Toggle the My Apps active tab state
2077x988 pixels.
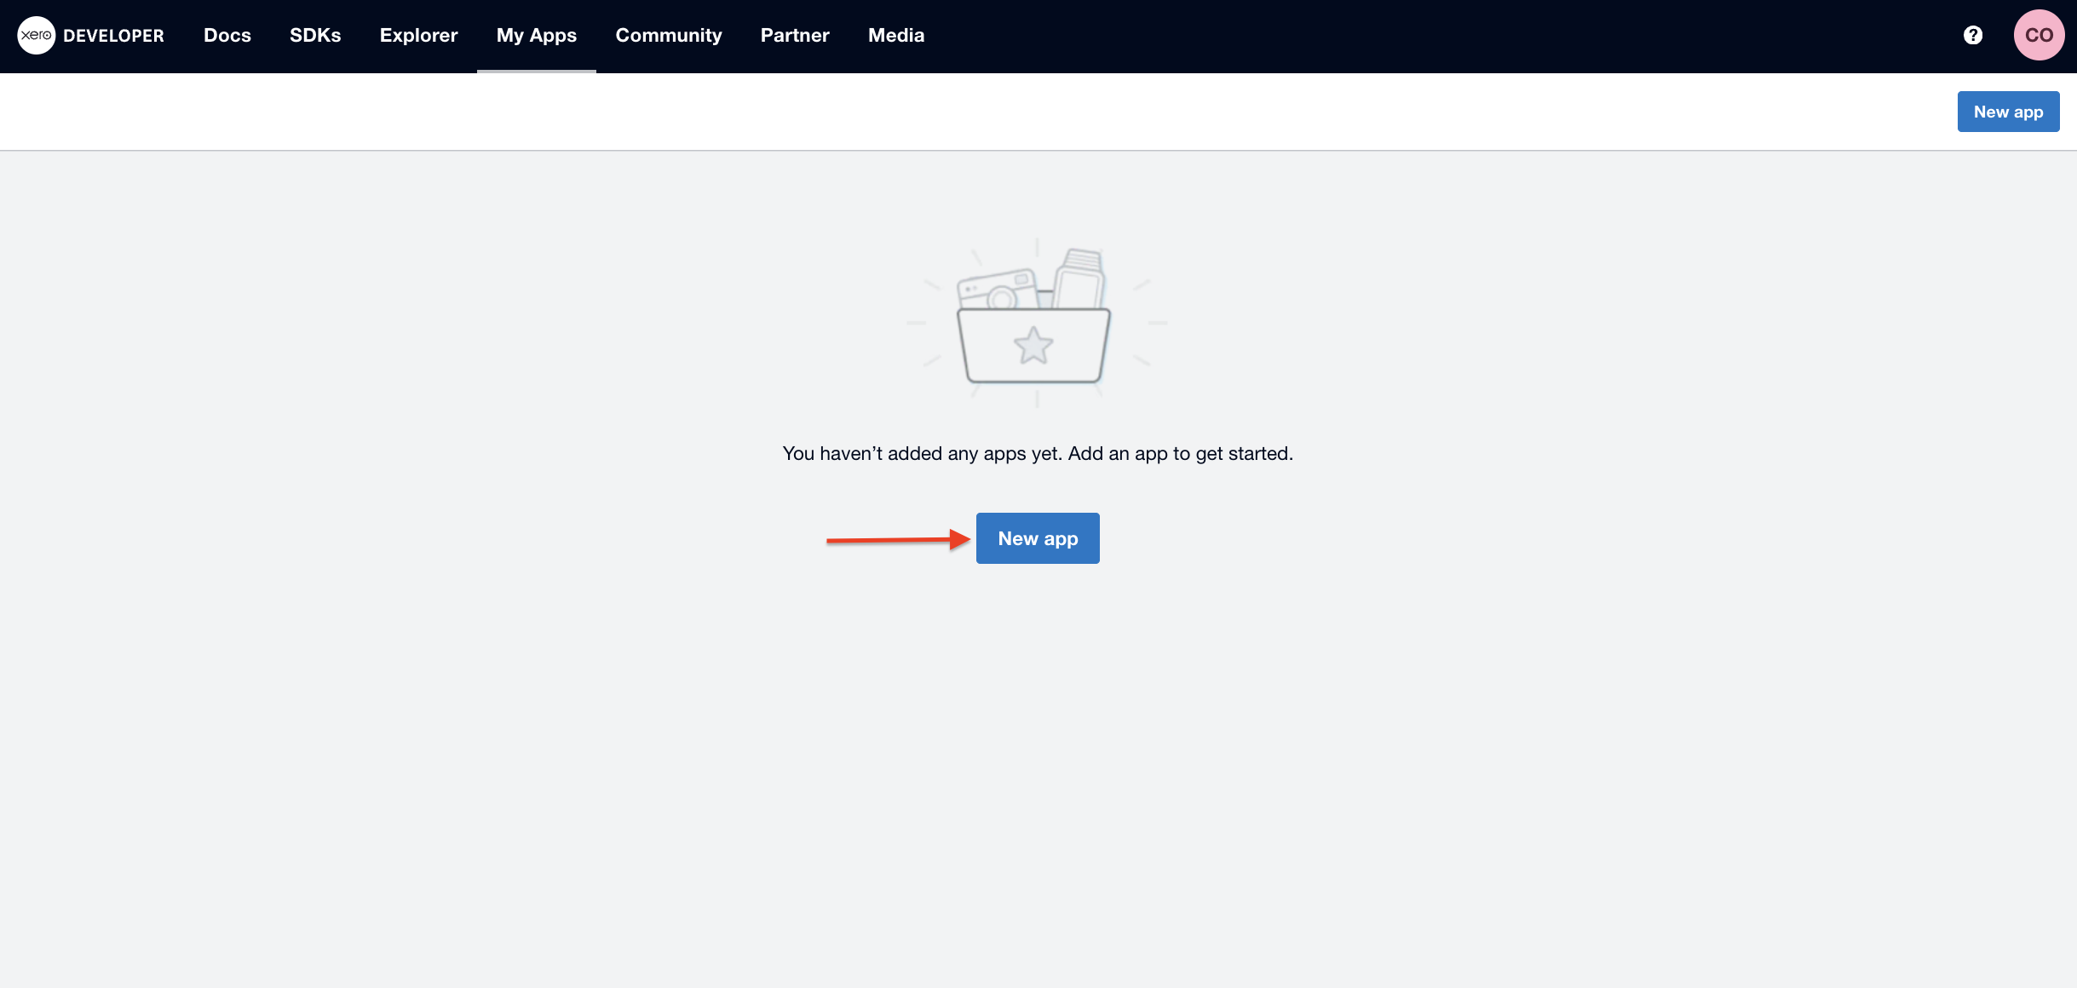537,34
